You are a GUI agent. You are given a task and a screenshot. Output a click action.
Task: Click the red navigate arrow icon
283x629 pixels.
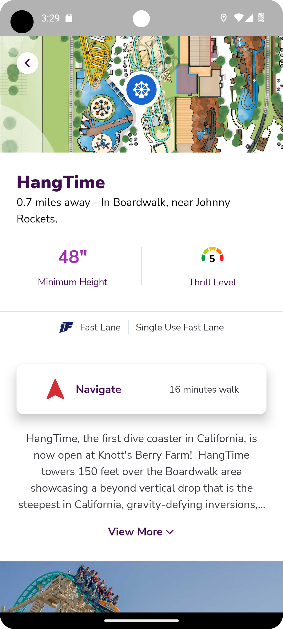(x=55, y=389)
